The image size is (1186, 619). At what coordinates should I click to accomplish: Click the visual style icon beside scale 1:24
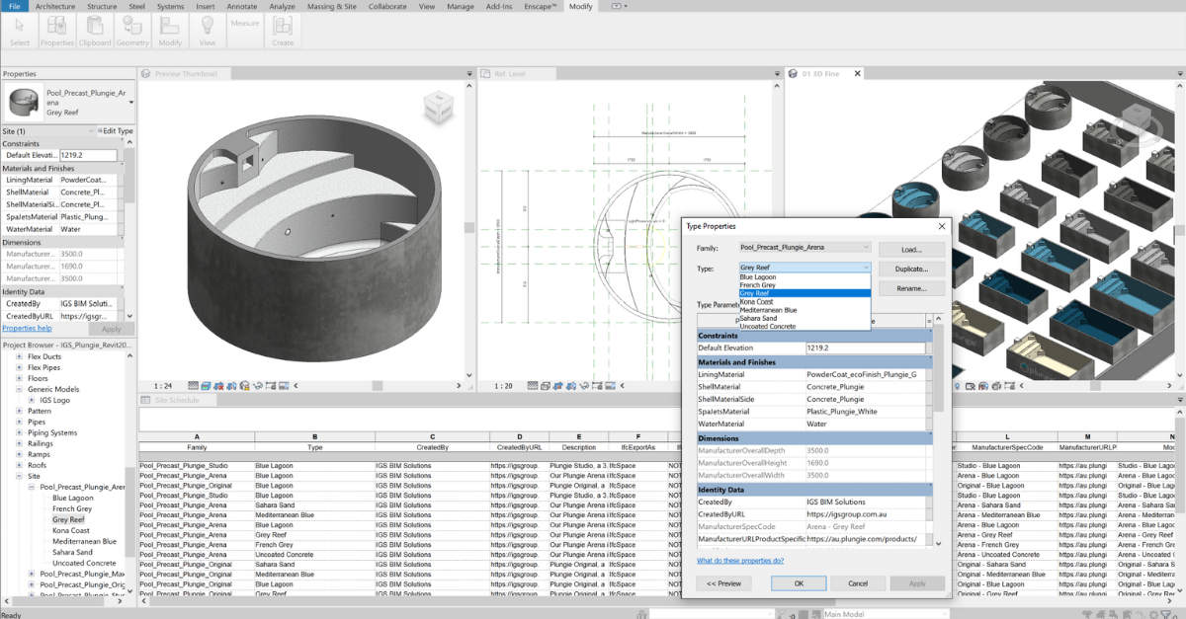pos(204,386)
